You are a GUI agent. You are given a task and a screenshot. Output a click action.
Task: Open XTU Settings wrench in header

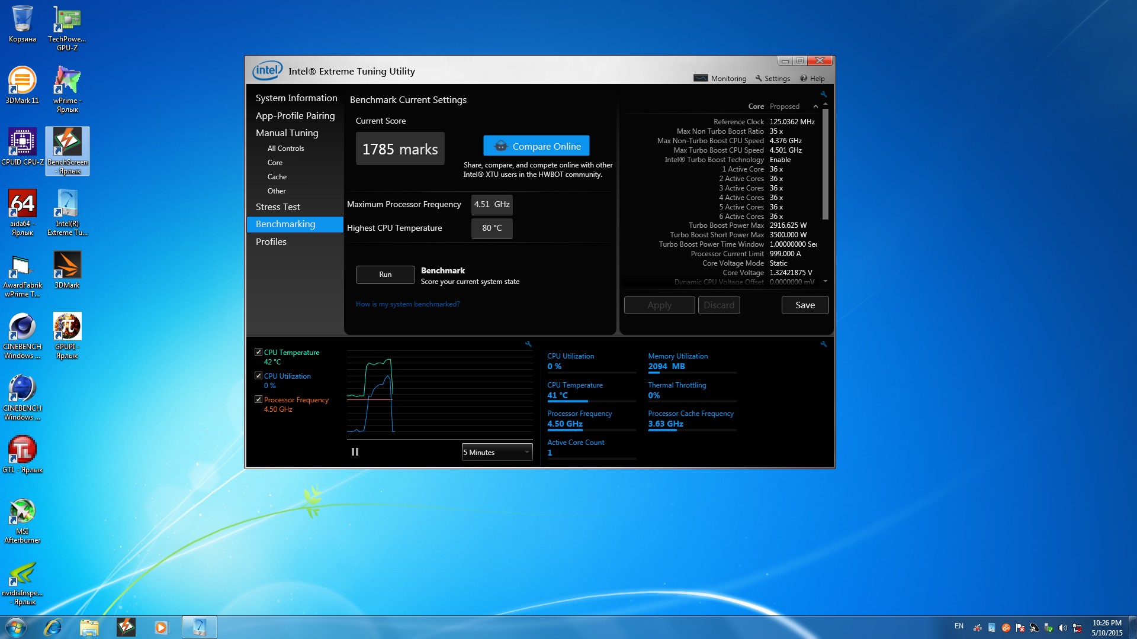(772, 78)
